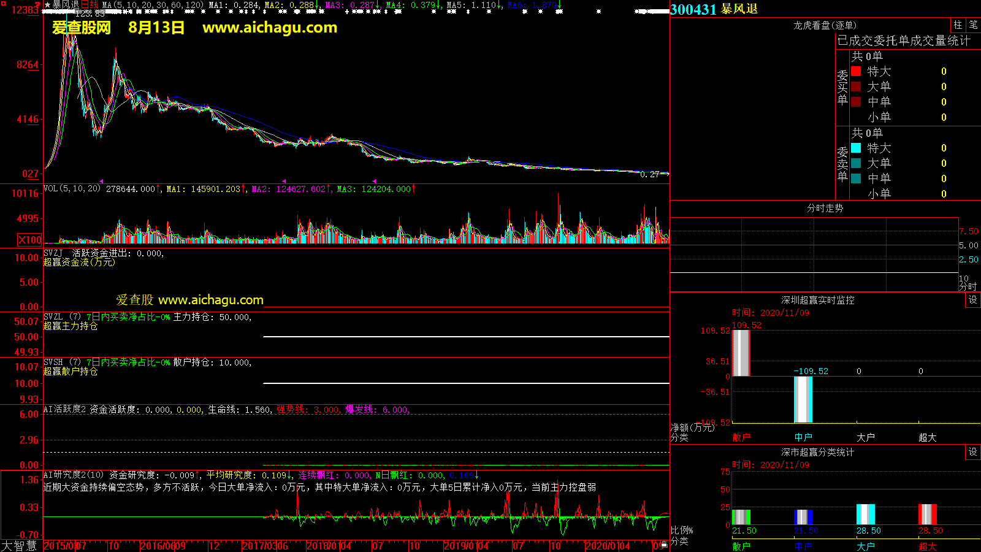Click the 超赢主力持仓 yellow label

pyautogui.click(x=71, y=326)
